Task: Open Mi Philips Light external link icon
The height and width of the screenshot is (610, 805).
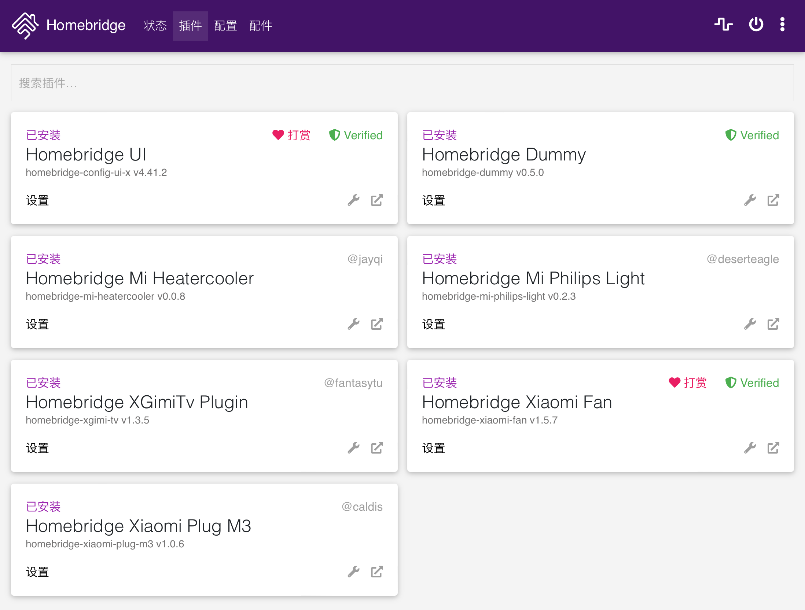Action: pyautogui.click(x=773, y=324)
